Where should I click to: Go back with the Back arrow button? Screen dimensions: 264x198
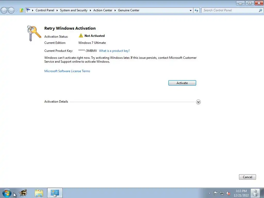pos(4,10)
